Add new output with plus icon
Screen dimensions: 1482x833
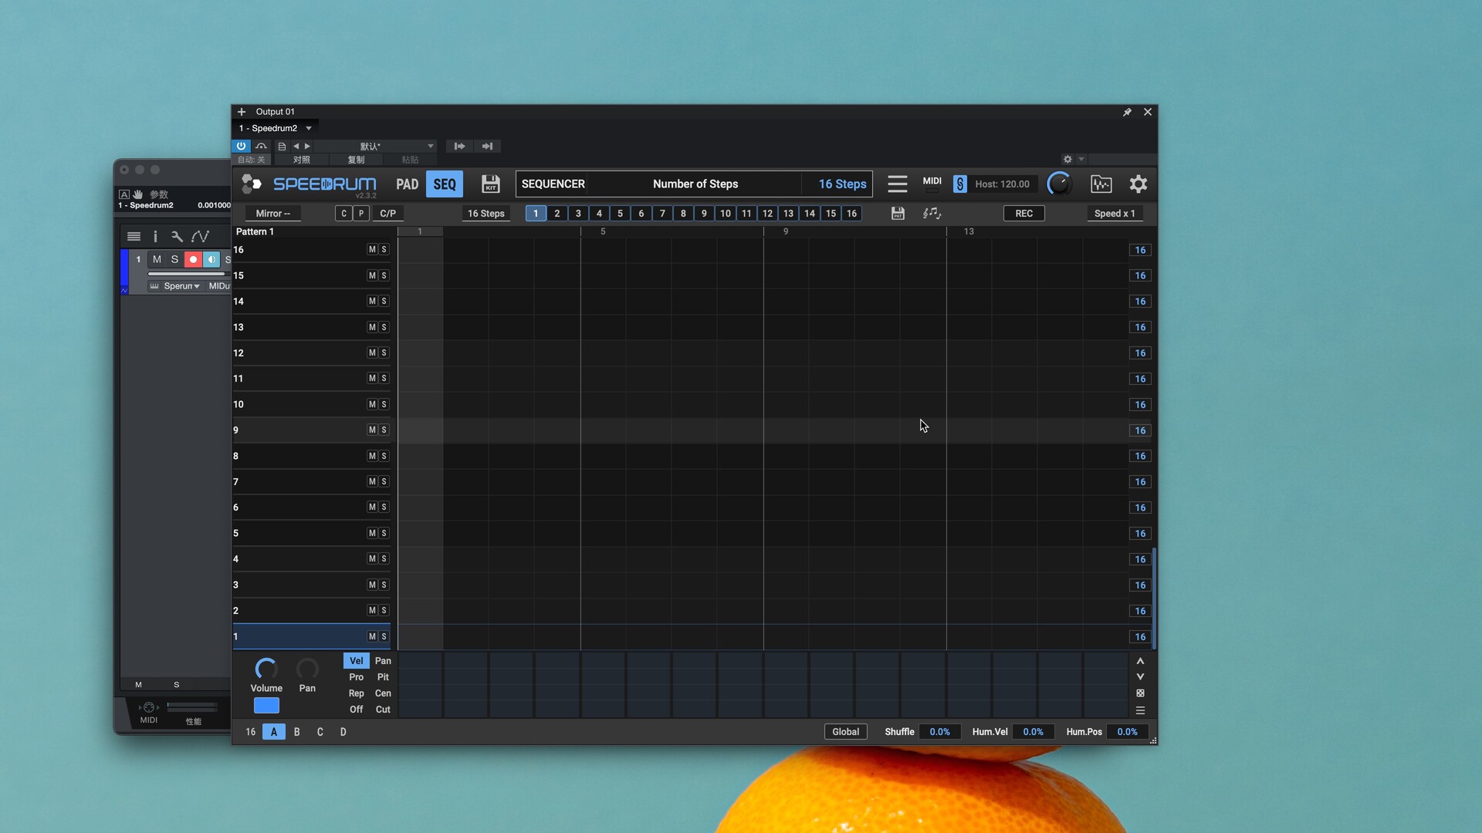pyautogui.click(x=241, y=112)
